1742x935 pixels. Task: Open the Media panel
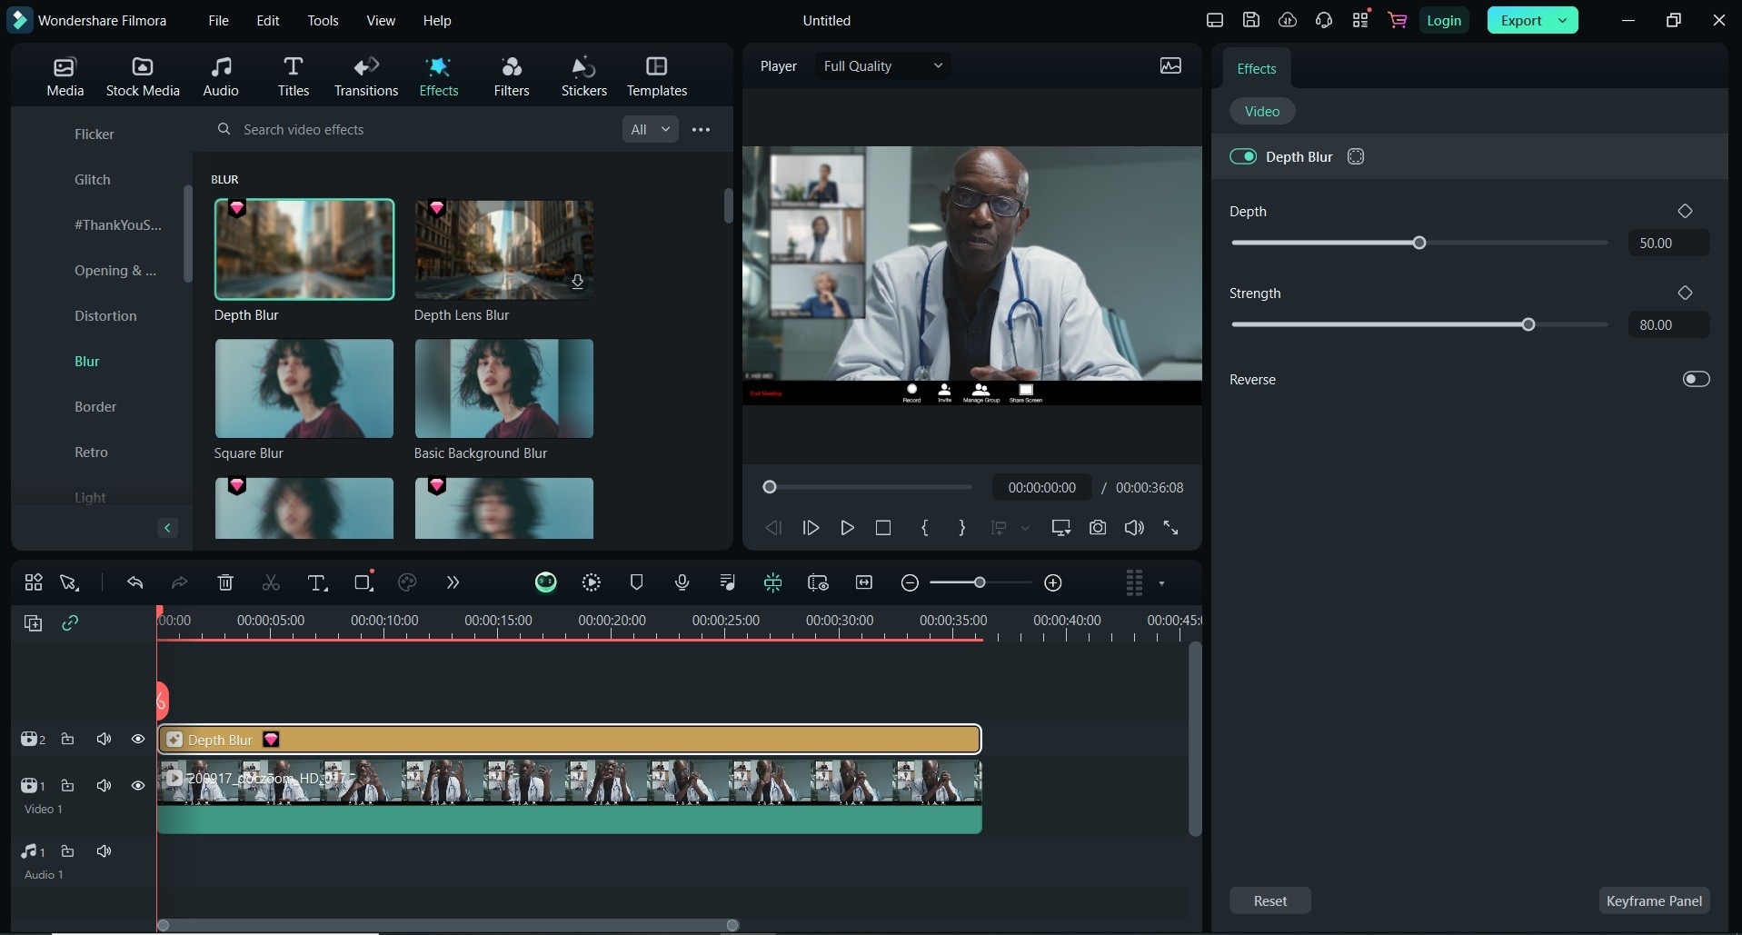click(x=65, y=76)
